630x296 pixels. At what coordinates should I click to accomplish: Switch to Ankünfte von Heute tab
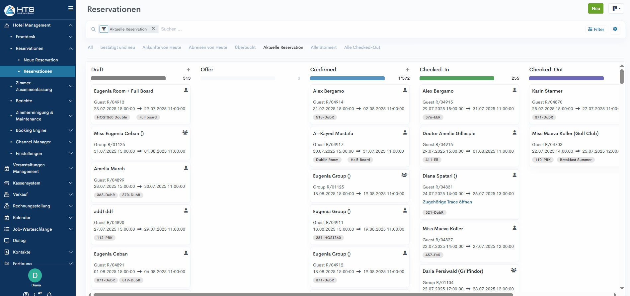click(162, 47)
